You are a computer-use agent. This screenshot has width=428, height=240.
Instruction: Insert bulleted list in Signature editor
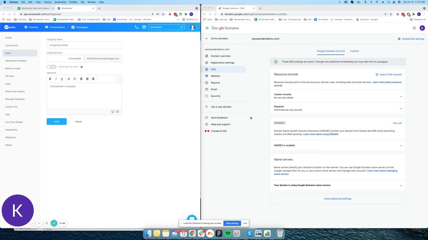pos(75,79)
